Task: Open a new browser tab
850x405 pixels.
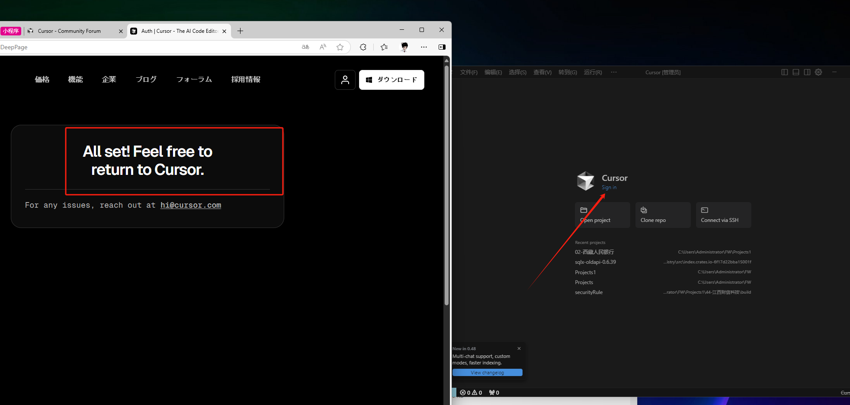Action: tap(240, 31)
